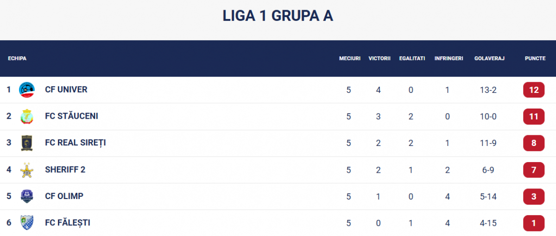Open the FC REAL SIREȚI team name

[x=76, y=143]
